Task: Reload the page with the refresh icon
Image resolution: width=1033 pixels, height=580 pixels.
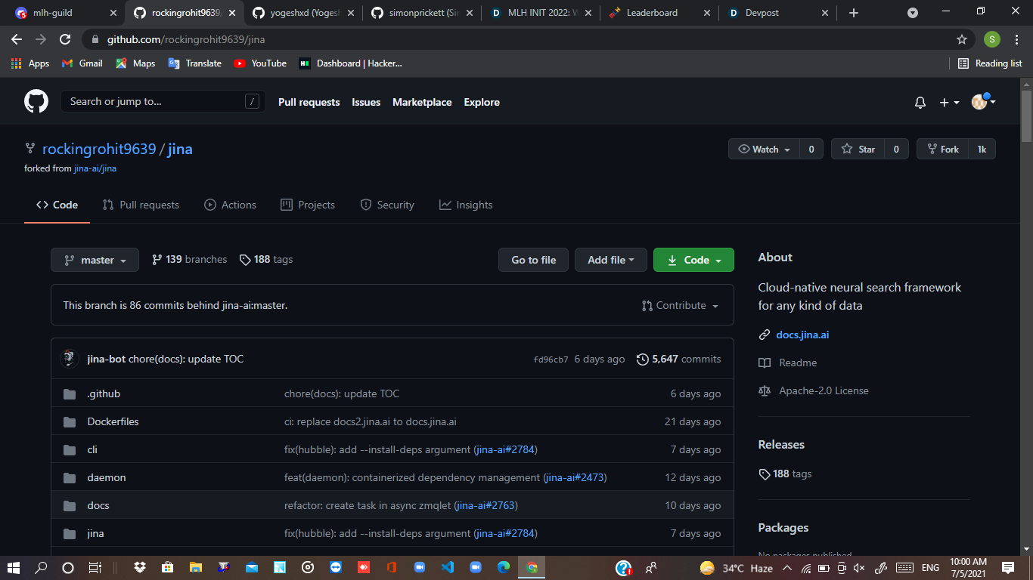Action: 65,39
